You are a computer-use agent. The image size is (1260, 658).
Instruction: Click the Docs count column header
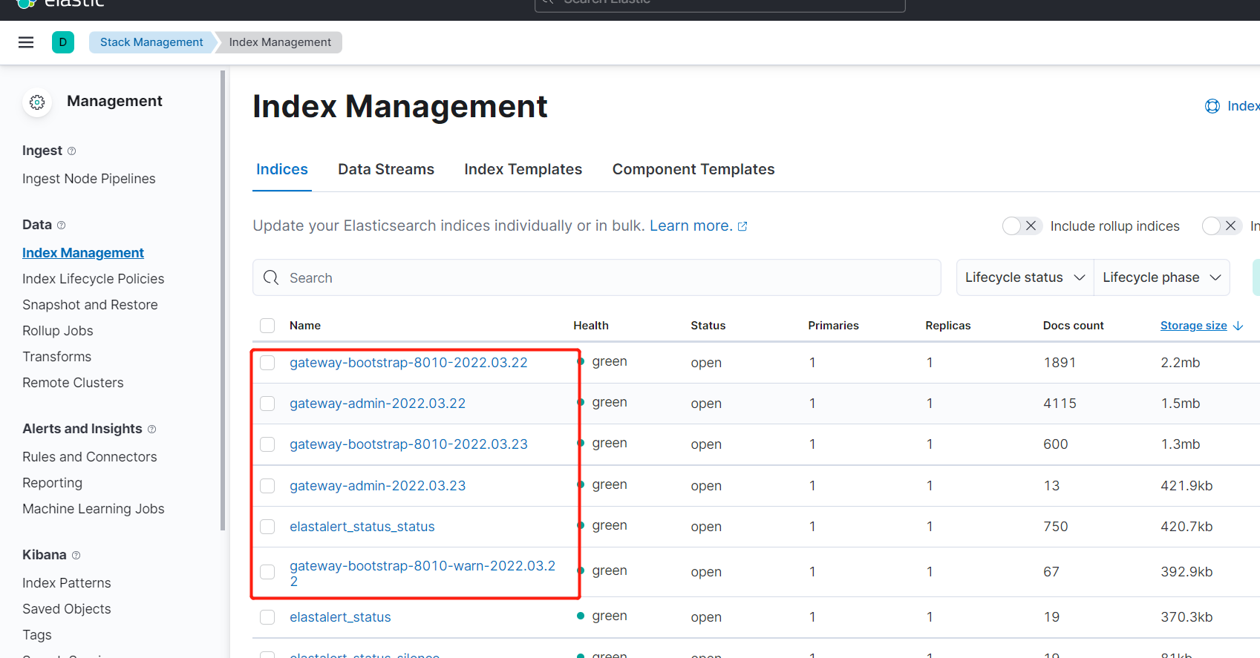click(x=1073, y=326)
